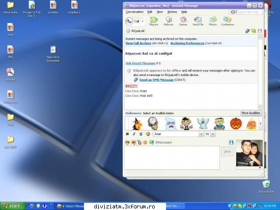
Task: Click the blue display image toggle icon
Action: [x=231, y=142]
